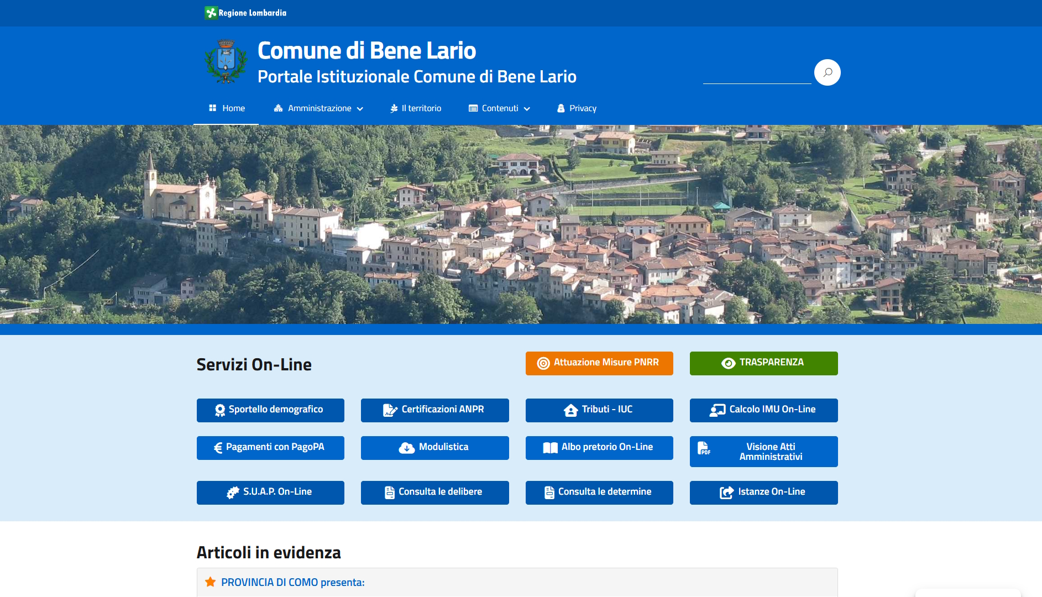Open Istanze On-Line service

[x=763, y=493]
